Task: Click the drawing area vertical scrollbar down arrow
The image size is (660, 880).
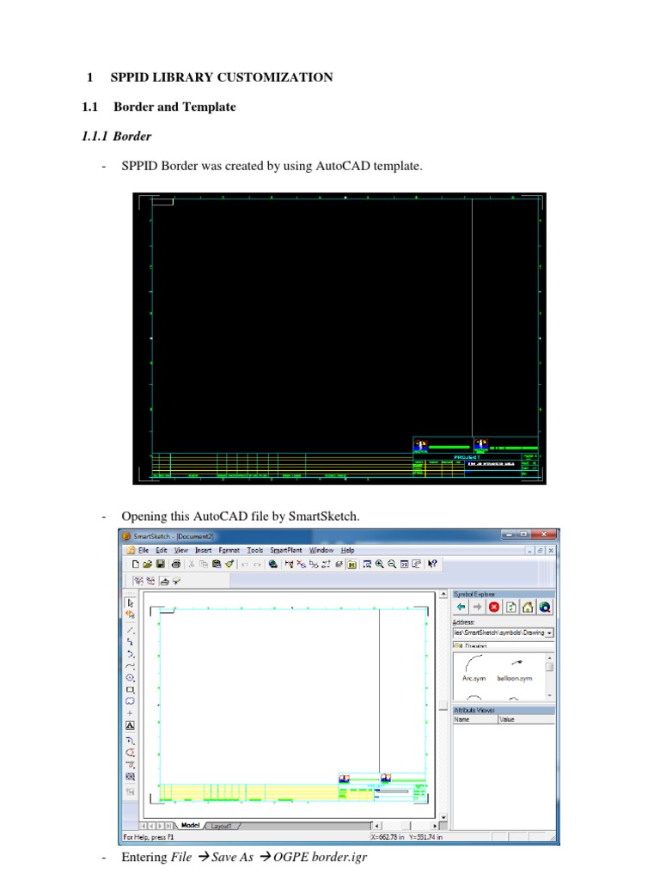Action: pos(443,816)
